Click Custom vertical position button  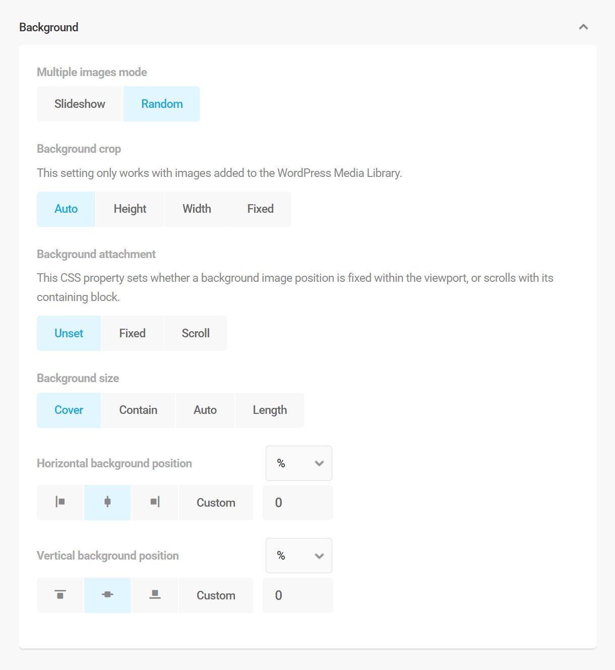[x=216, y=595]
